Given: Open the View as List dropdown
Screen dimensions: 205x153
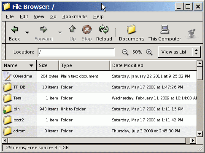Looking at the screenshot, I should point(179,52).
